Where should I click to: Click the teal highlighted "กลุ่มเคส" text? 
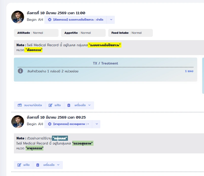tap(60, 138)
